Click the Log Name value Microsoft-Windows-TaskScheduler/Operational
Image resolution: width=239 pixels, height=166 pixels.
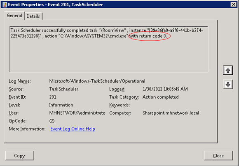tap(97, 81)
